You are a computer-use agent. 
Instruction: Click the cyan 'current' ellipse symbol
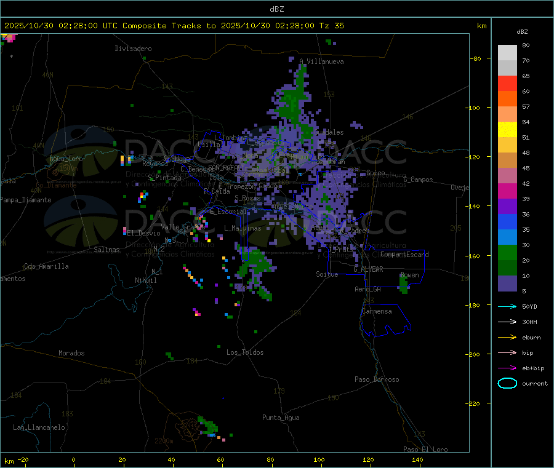point(507,383)
